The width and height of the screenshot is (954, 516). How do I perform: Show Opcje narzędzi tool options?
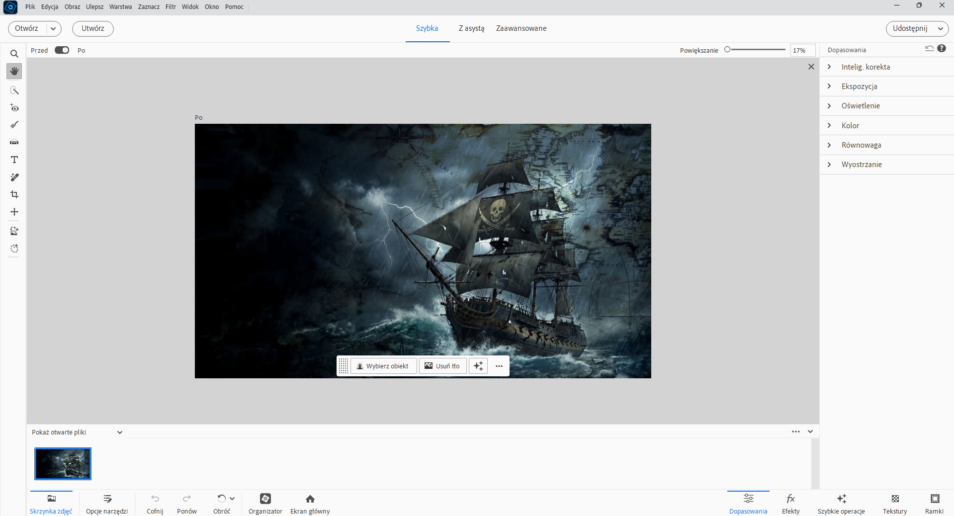[x=107, y=504]
